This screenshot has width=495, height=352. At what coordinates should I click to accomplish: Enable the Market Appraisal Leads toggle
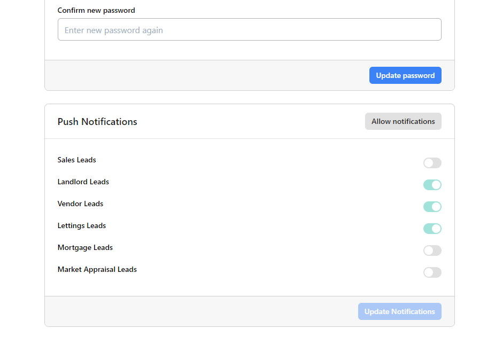click(x=432, y=272)
